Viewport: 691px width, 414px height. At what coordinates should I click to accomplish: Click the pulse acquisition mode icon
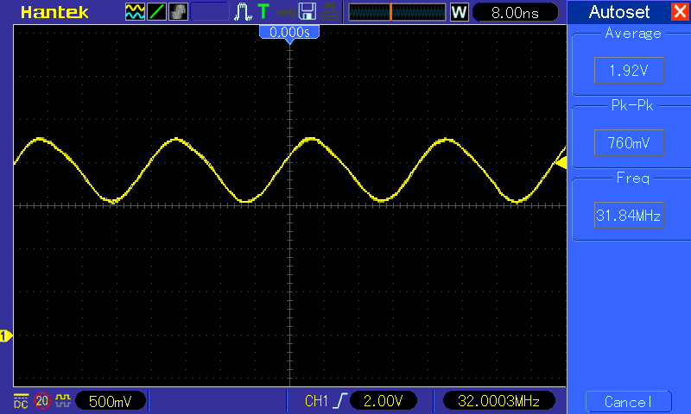point(244,12)
